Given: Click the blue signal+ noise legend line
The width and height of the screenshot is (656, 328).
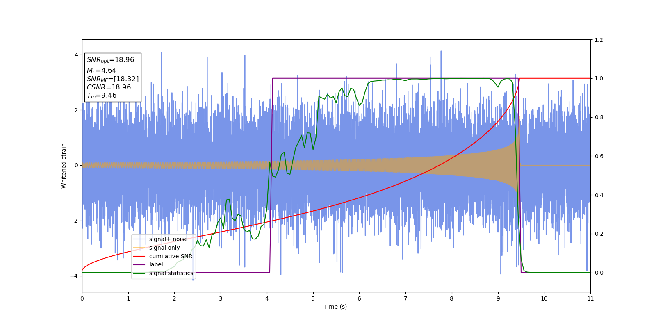Looking at the screenshot, I should [139, 239].
